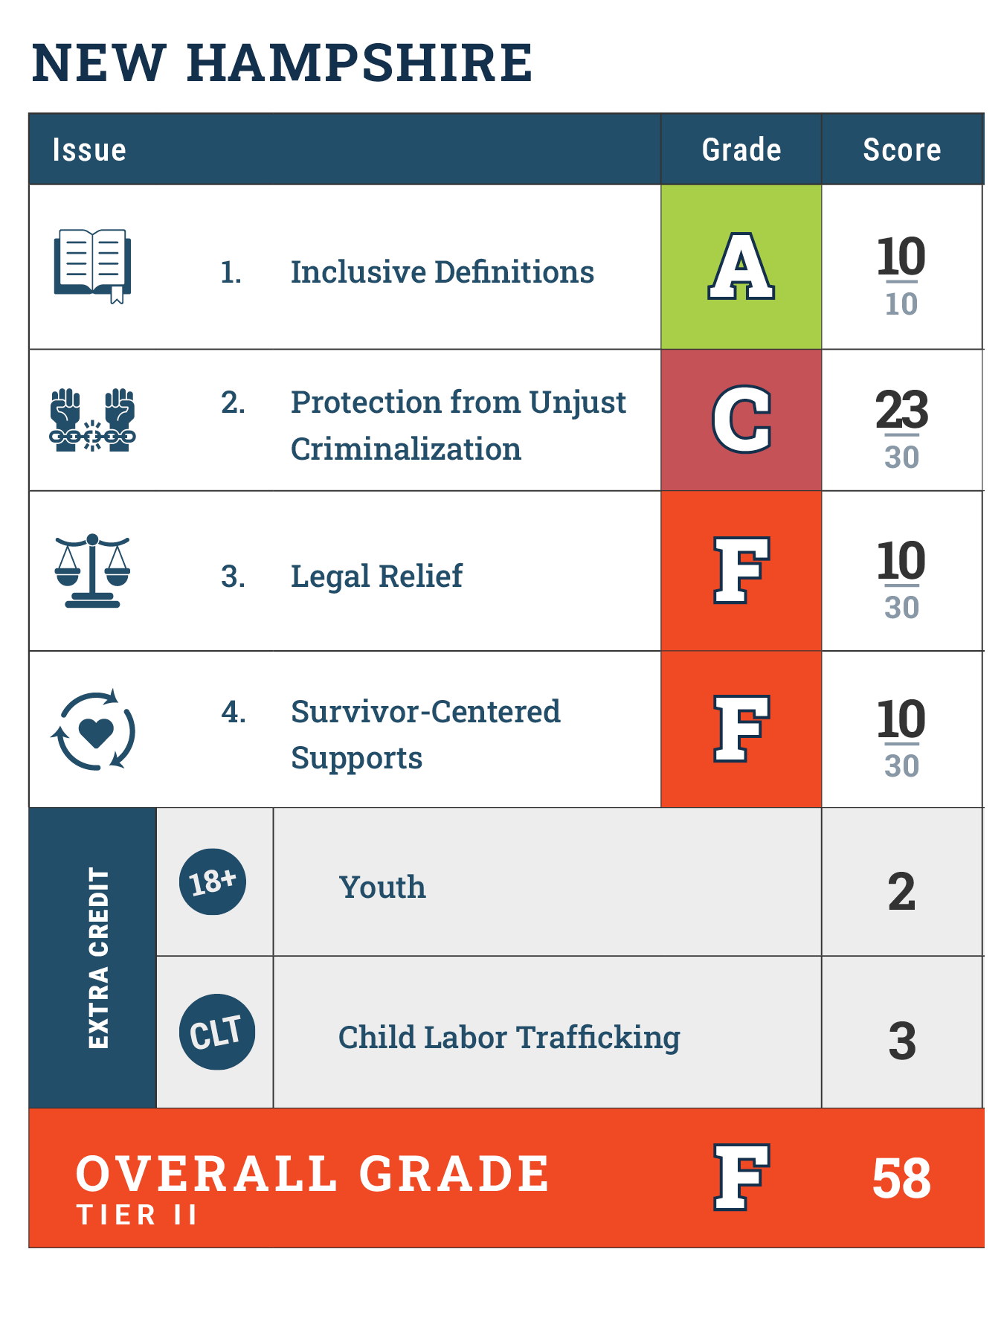The image size is (1004, 1339).
Task: Click the Grade column header
Action: [x=741, y=150]
